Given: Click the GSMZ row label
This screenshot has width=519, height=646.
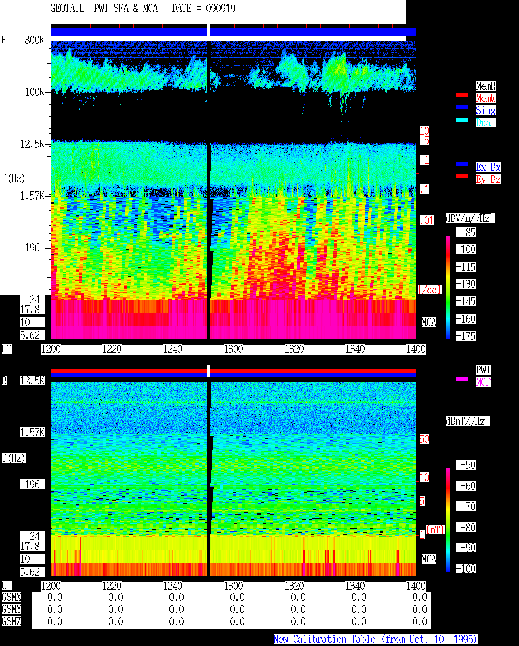Looking at the screenshot, I should tap(11, 621).
